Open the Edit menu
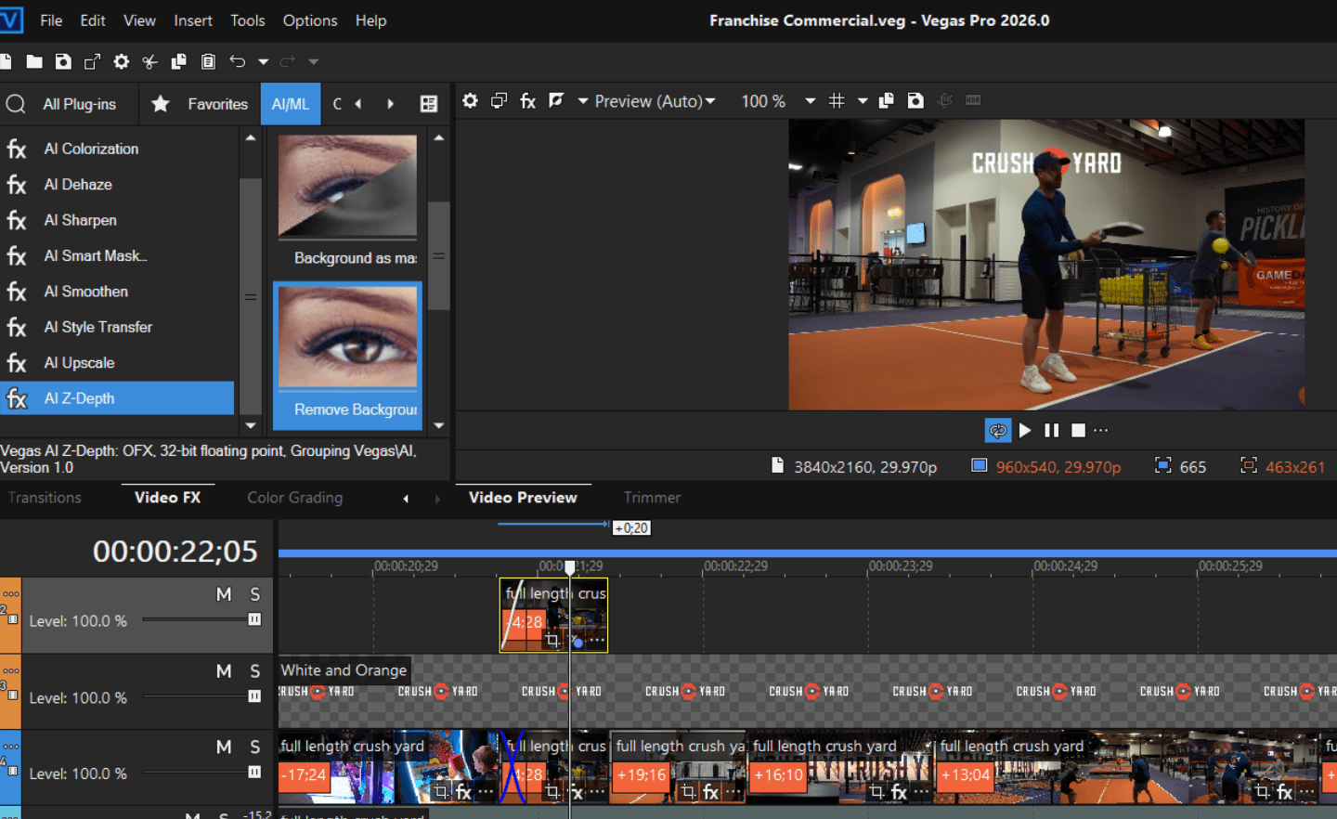1337x819 pixels. tap(93, 20)
